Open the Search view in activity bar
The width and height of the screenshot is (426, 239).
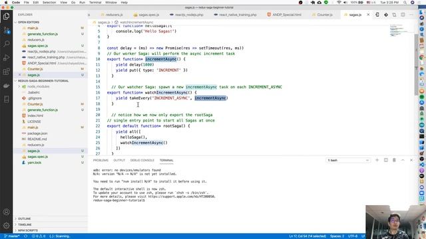(x=6, y=44)
